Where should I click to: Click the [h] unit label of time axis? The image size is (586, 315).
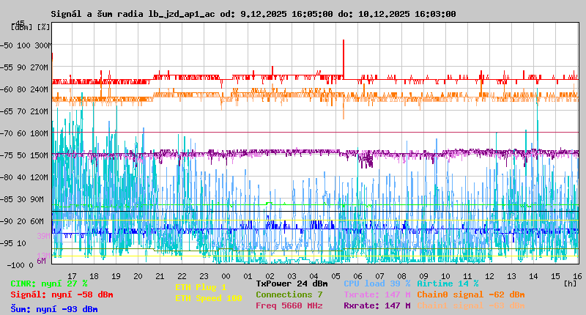pos(570,283)
